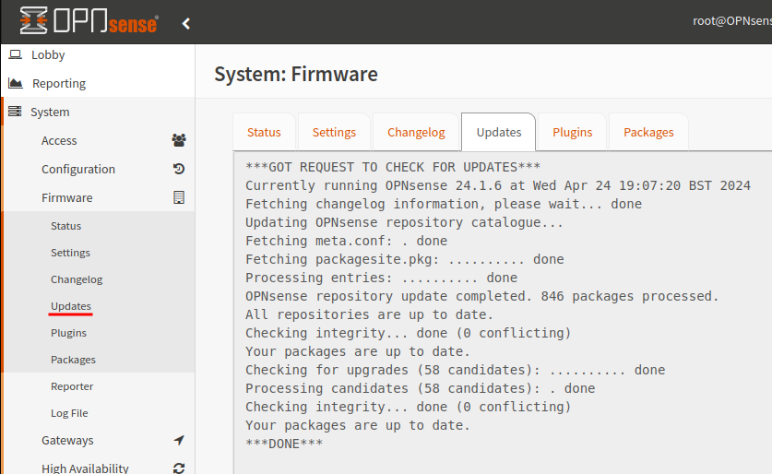
Task: Open Reporter in Firmware sidebar
Action: (x=72, y=385)
